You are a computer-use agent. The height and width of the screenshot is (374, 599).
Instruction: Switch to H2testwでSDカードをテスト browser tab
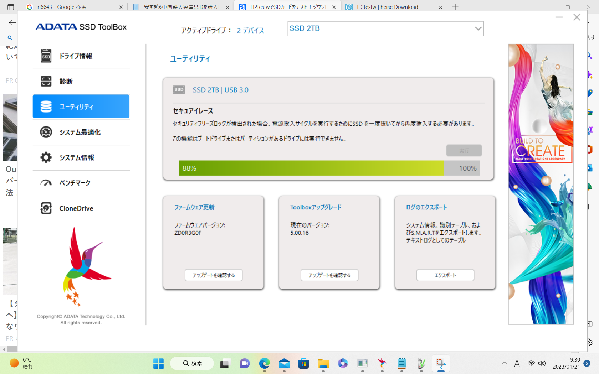(287, 7)
